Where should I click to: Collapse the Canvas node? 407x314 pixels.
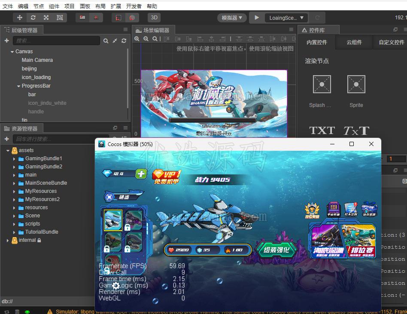pos(12,52)
